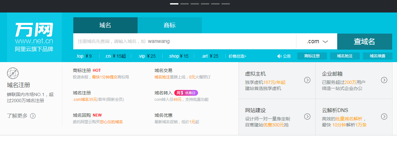Screen dimensions: 397x153
Task: Click the .shop ¥15 price link
Action: (x=178, y=56)
